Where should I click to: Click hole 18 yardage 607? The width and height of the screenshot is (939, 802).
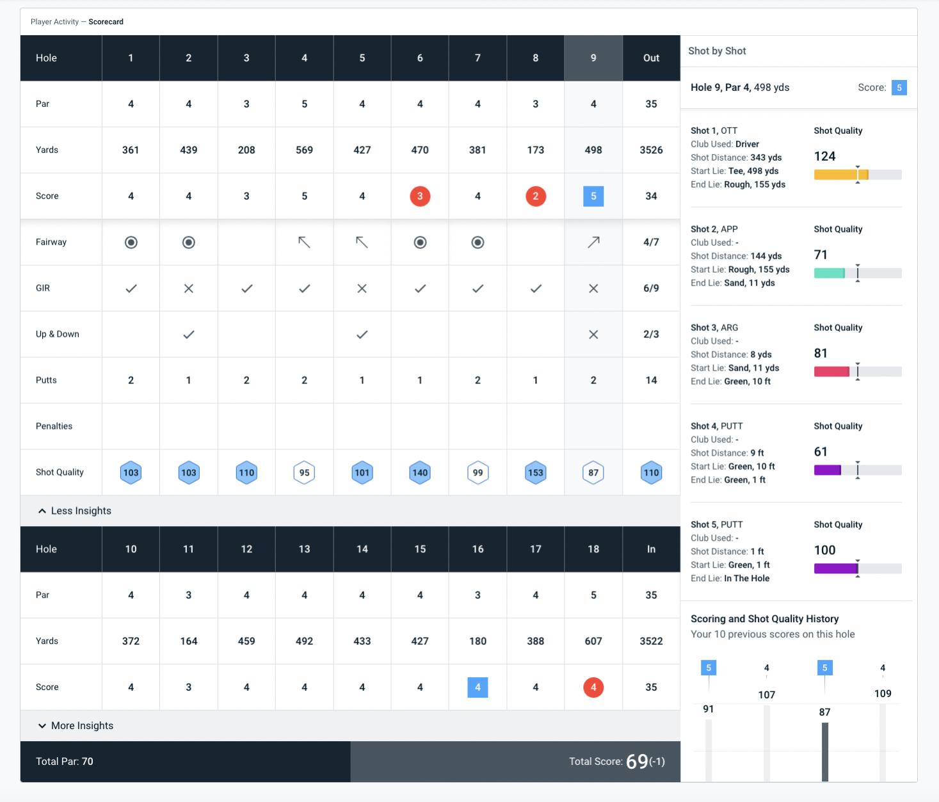pos(593,641)
